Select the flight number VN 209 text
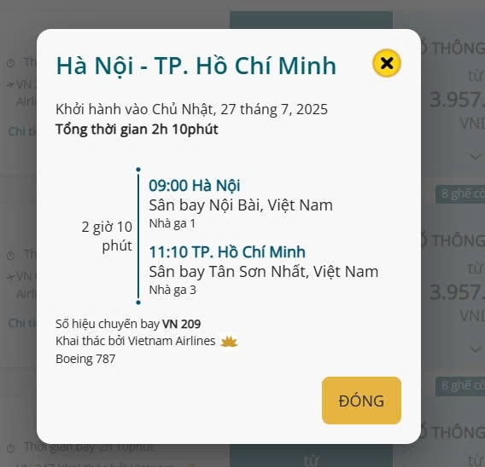The width and height of the screenshot is (485, 467). (x=182, y=324)
